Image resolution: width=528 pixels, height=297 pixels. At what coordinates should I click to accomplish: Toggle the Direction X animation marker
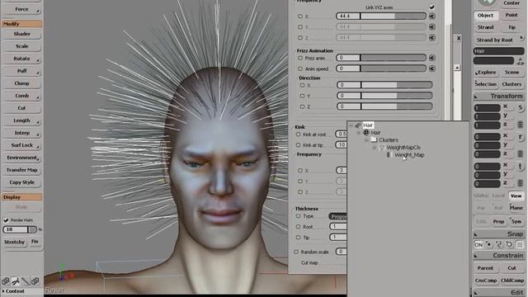point(302,85)
